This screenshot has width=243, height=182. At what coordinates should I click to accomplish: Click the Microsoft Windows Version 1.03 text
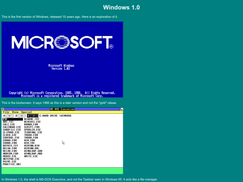(x=61, y=67)
